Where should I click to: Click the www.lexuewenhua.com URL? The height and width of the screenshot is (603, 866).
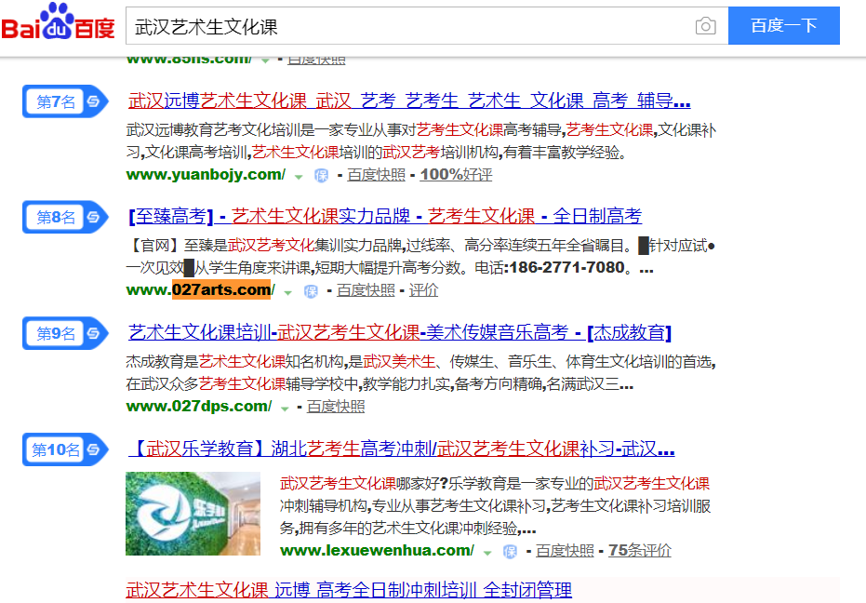[377, 551]
